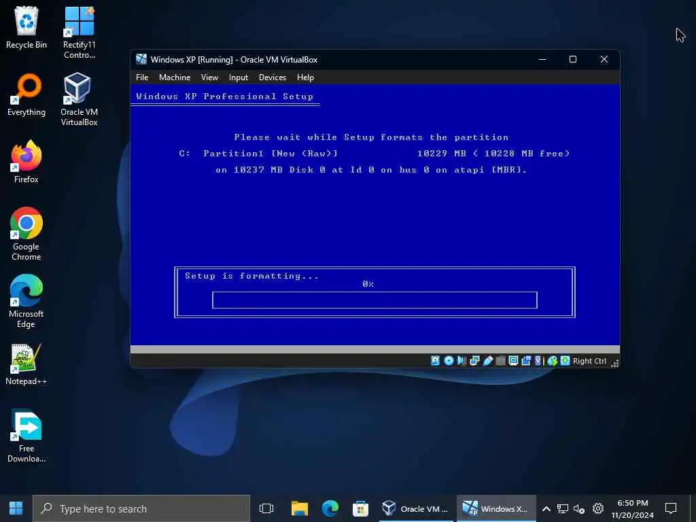
Task: Select the Free Download Manager desktop shortcut
Action: point(27,436)
